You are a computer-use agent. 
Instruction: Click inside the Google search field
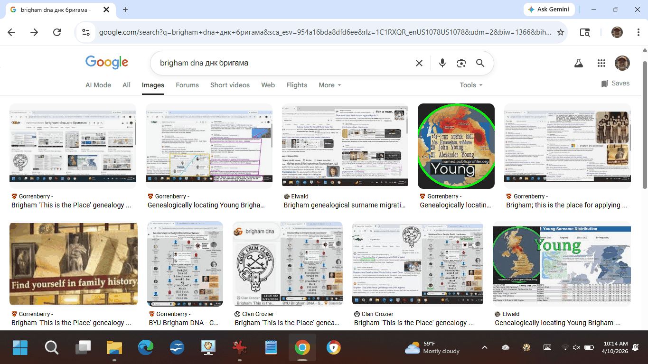[x=285, y=63]
